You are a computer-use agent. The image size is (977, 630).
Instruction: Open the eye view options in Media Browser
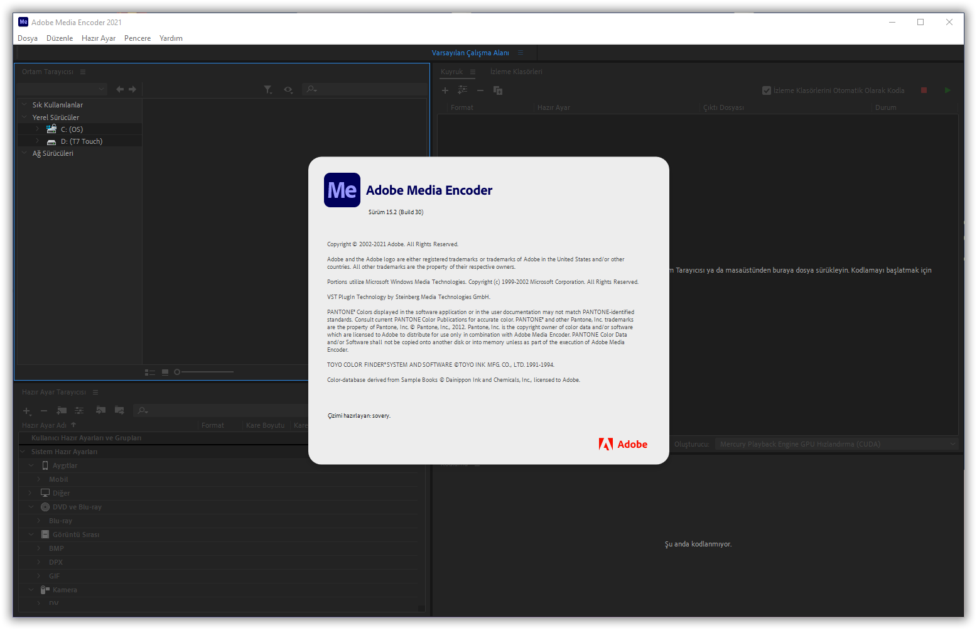point(288,90)
